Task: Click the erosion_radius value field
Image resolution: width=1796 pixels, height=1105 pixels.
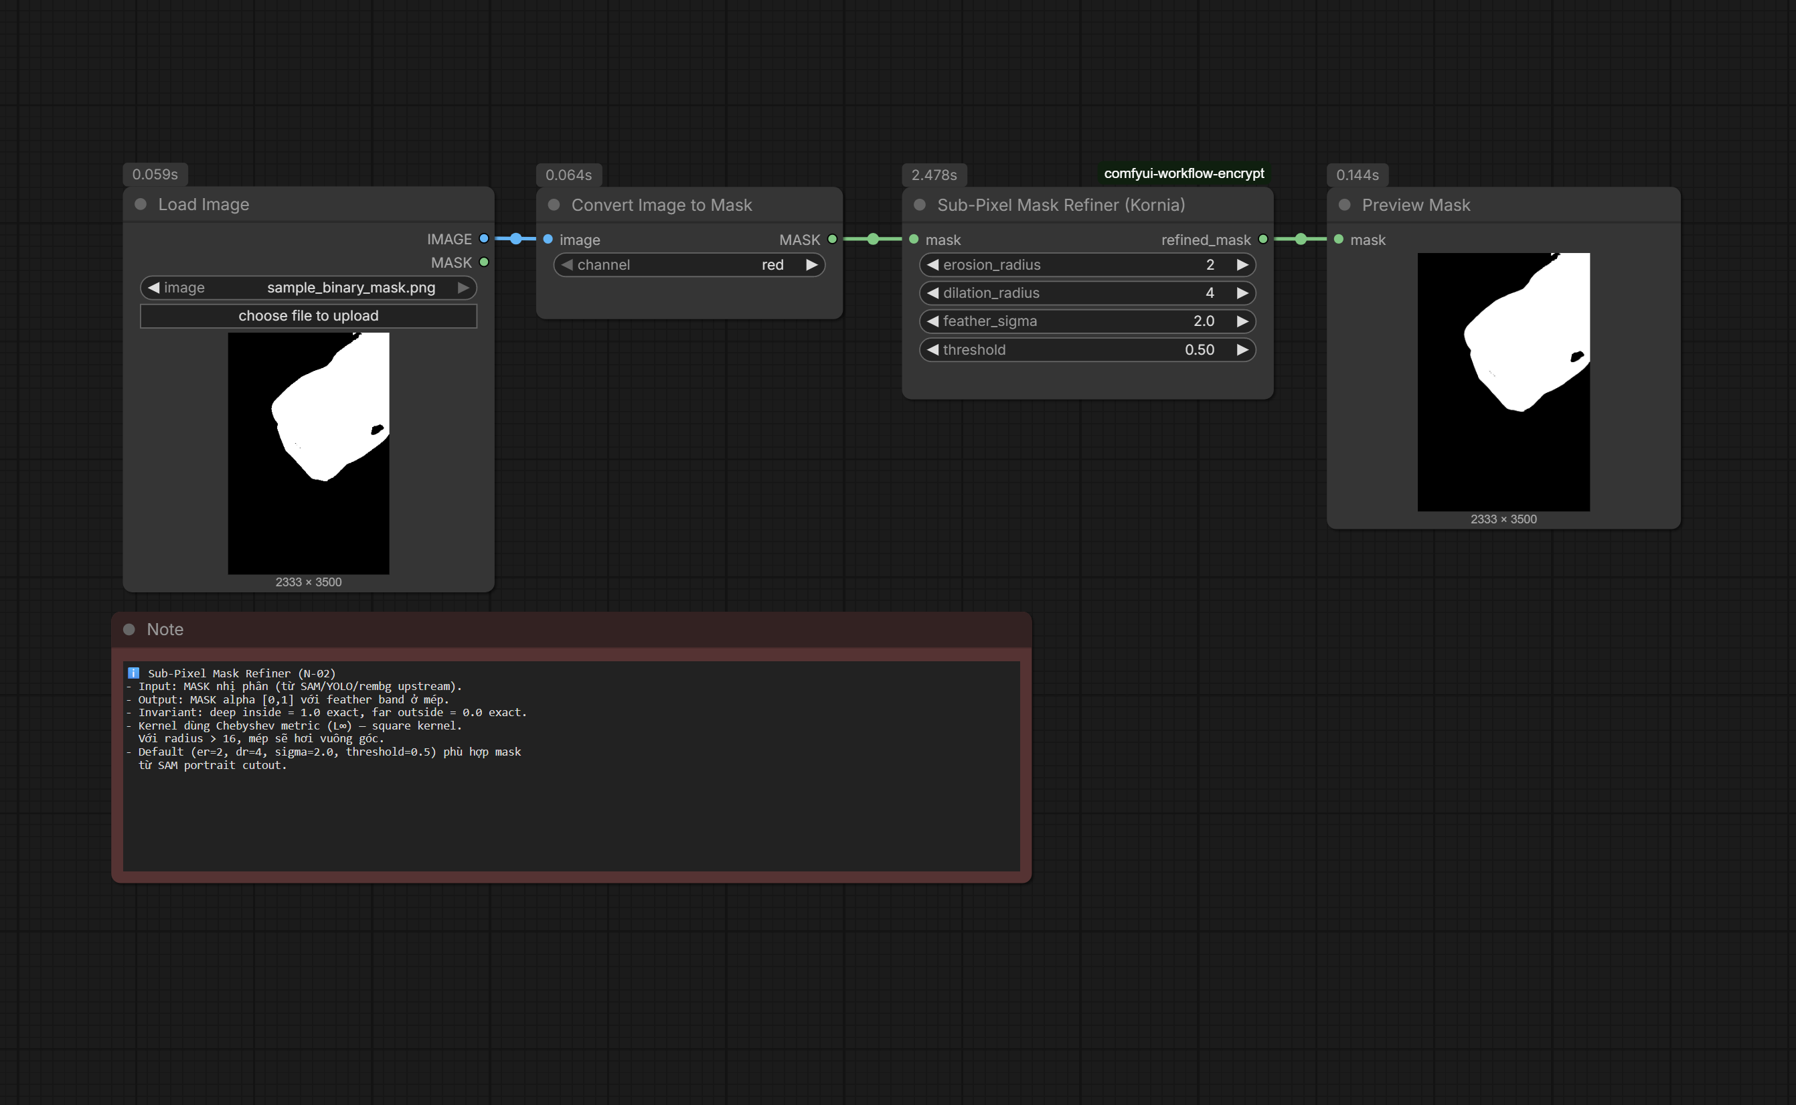Action: point(1088,265)
